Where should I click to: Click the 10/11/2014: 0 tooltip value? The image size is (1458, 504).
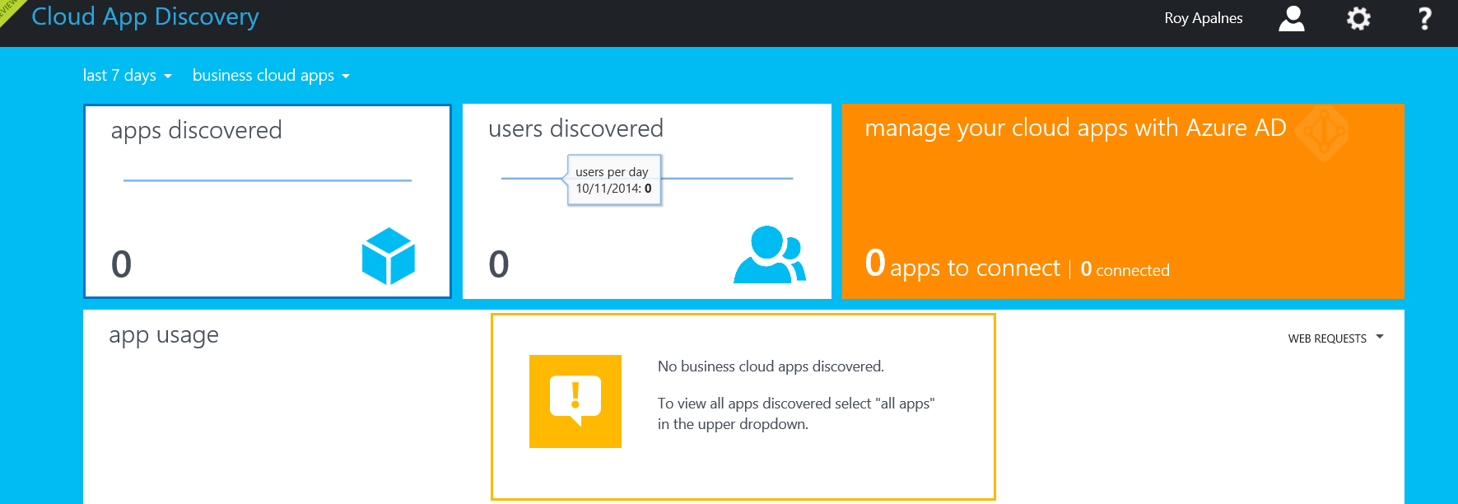click(x=613, y=189)
